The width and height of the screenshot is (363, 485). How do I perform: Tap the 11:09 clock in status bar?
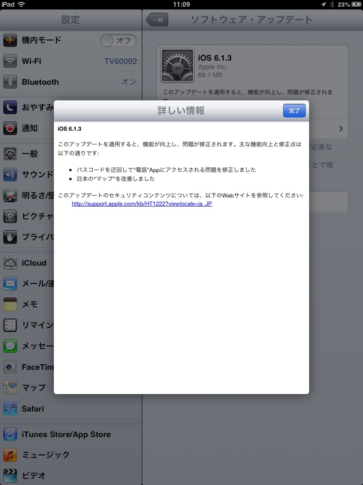[x=181, y=4]
